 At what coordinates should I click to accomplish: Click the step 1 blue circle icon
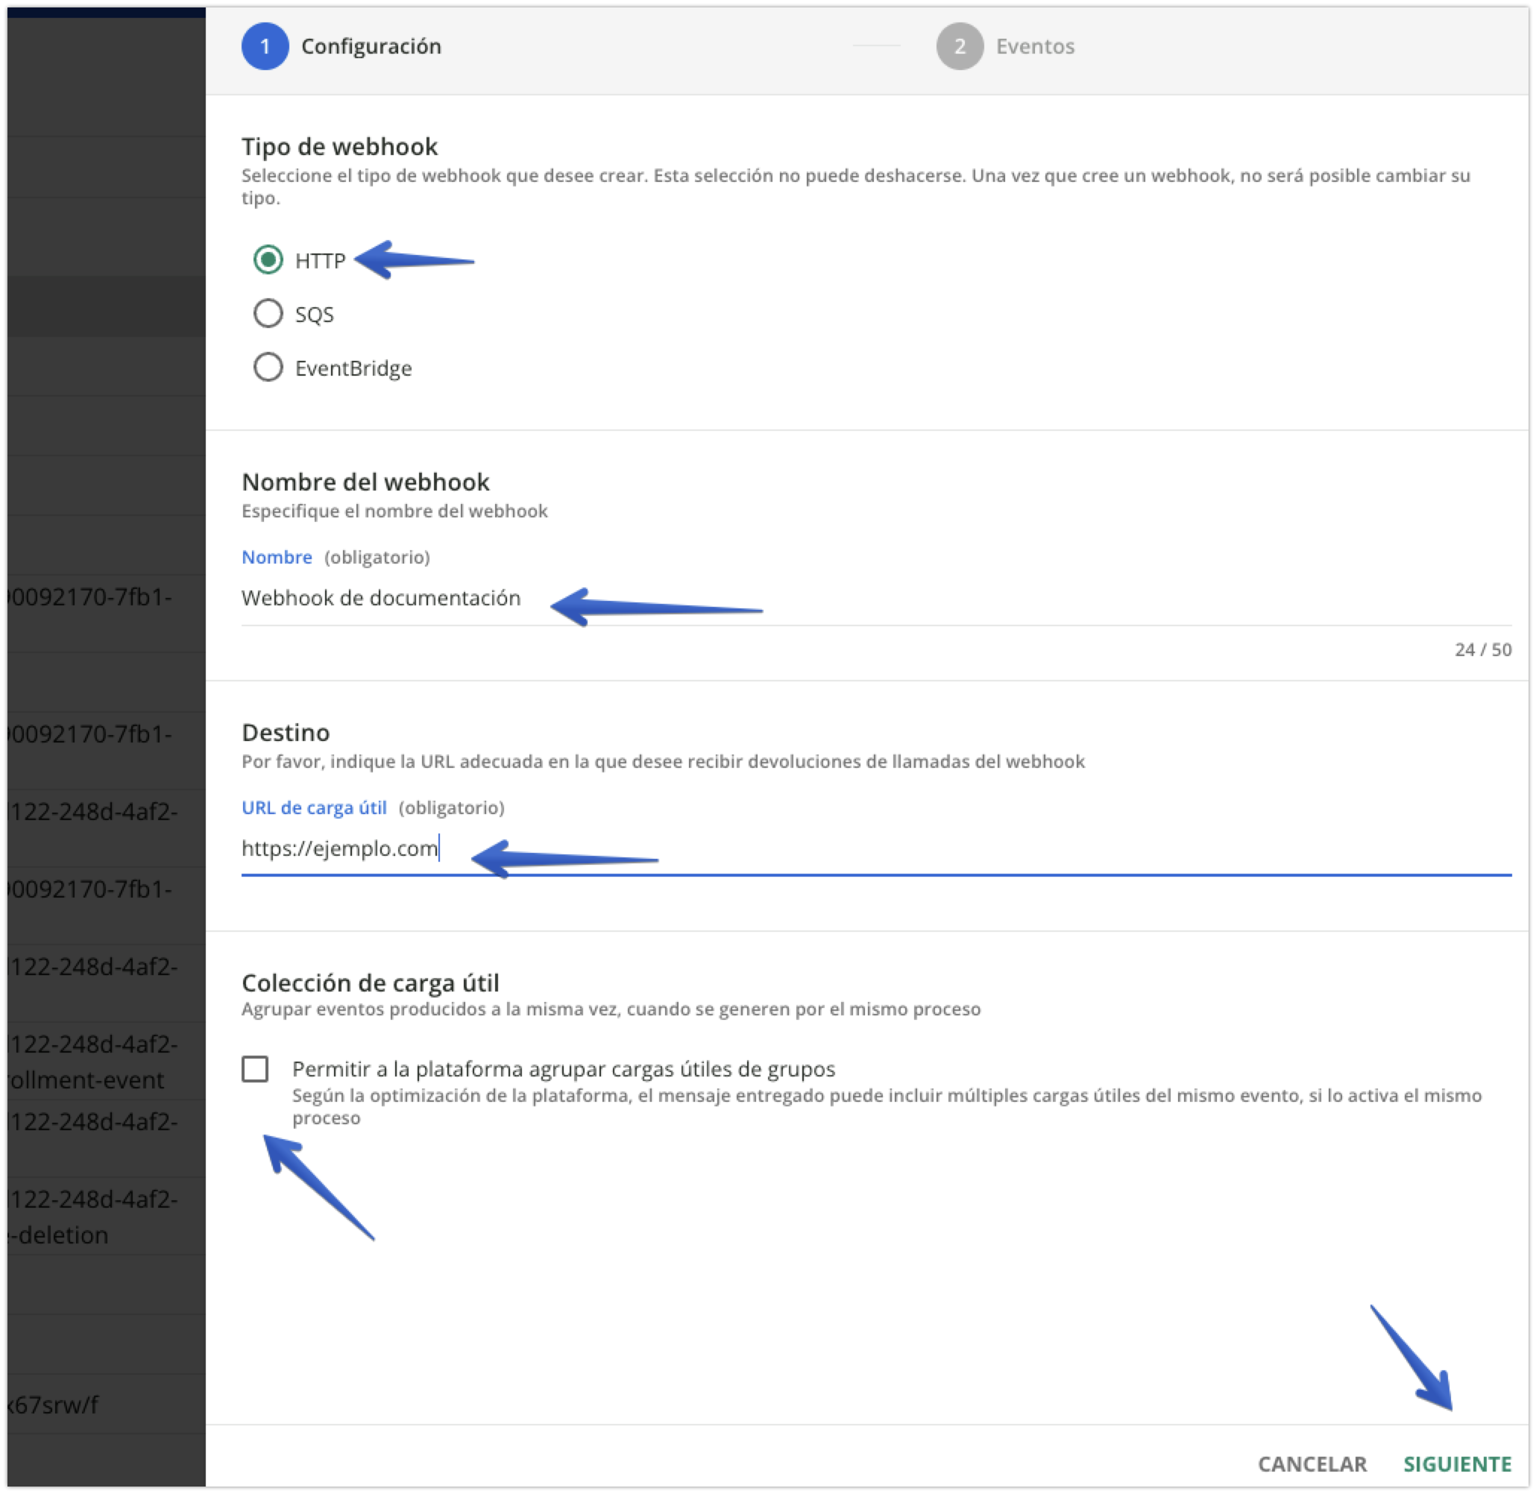tap(265, 46)
